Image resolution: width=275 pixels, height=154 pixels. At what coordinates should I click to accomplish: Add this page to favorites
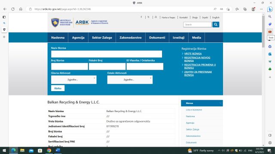coord(228,9)
